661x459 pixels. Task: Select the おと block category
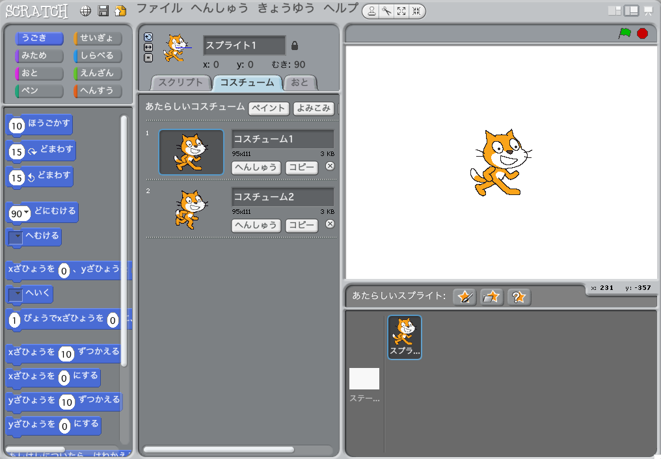[x=39, y=73]
